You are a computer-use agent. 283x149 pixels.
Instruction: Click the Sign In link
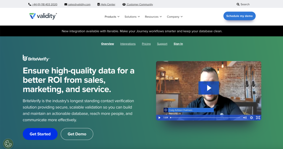pos(178,44)
